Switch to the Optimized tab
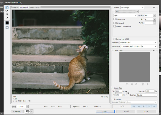Image resolution: width=161 pixels, height=115 pixels. coord(24,7)
